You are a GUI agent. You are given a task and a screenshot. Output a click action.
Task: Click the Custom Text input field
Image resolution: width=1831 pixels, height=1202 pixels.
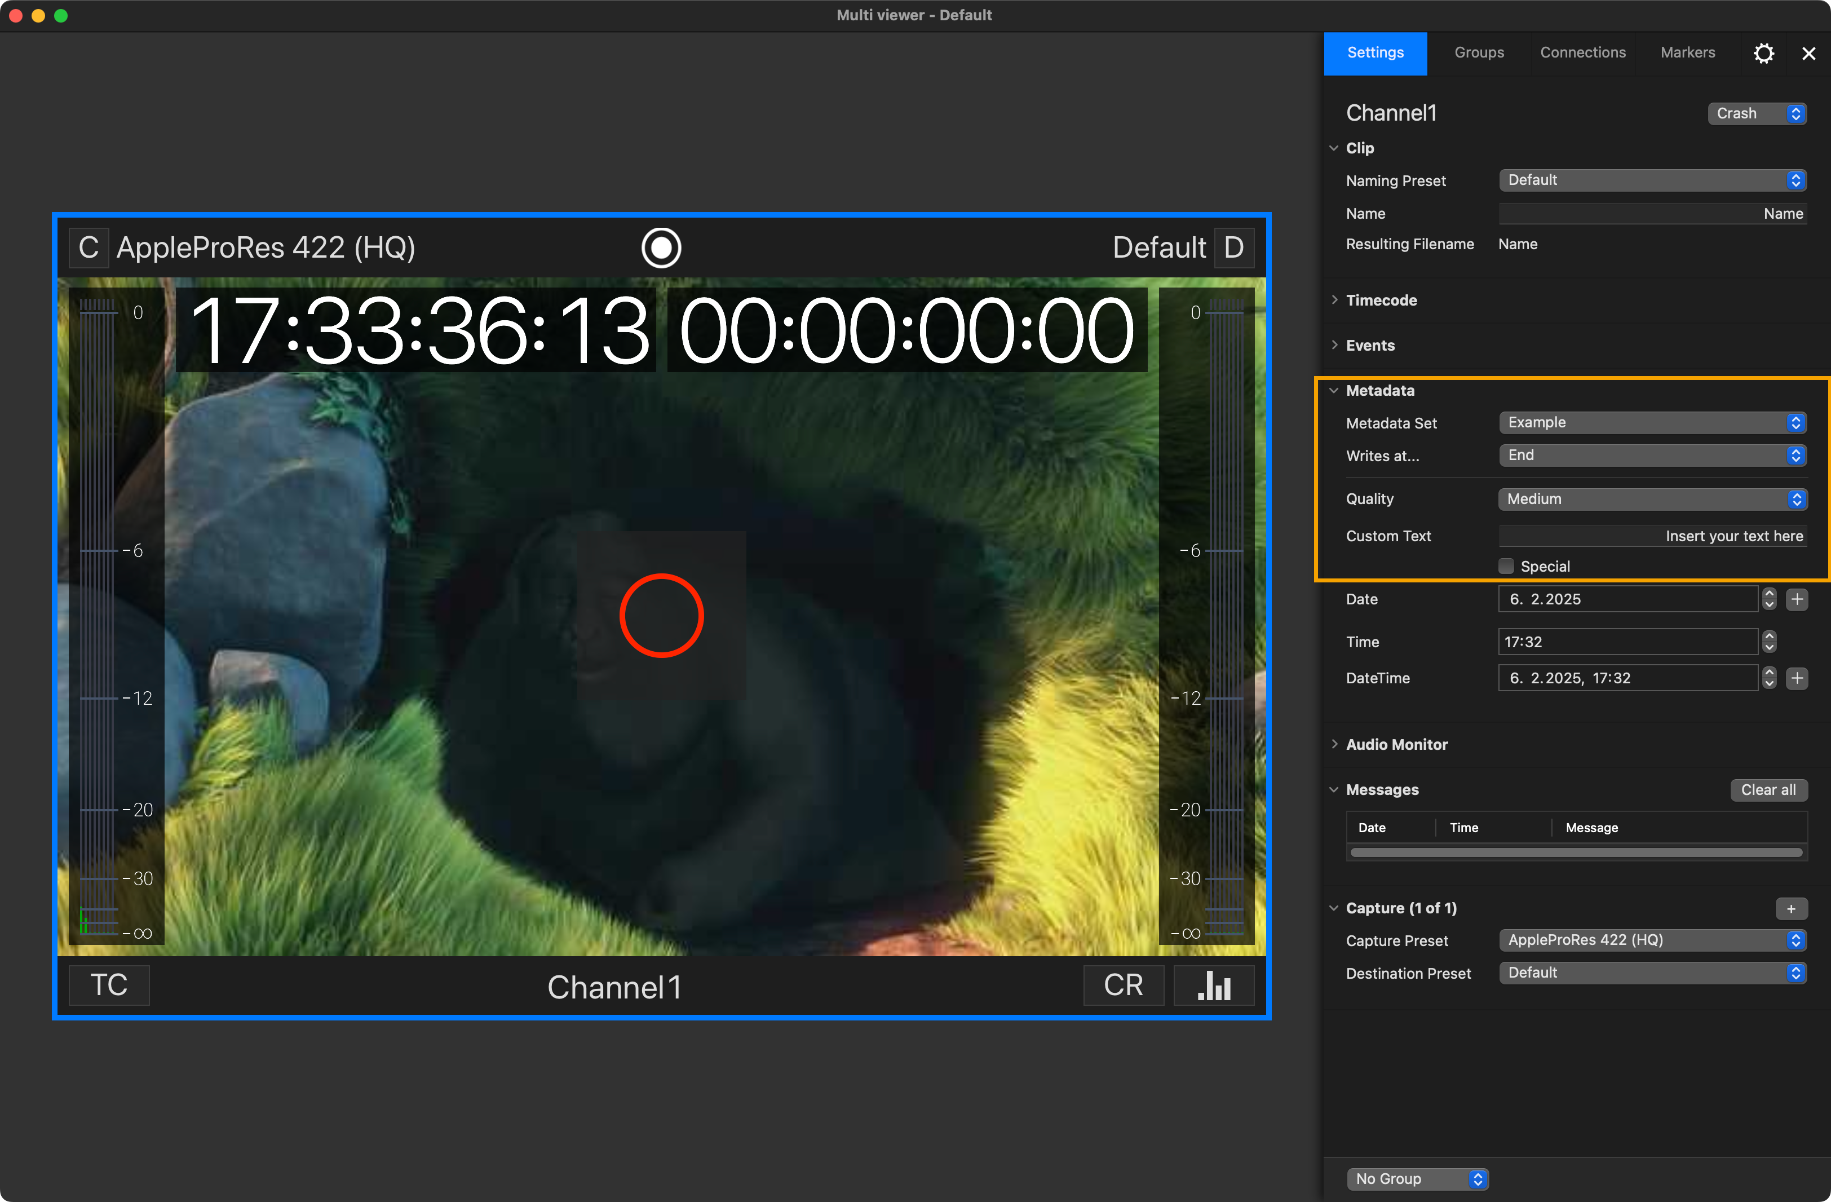click(x=1652, y=536)
